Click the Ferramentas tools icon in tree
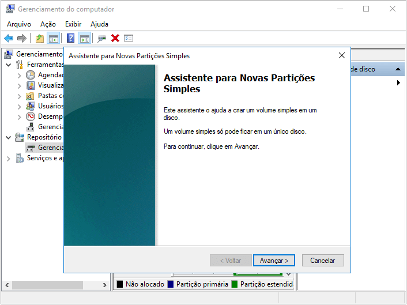 [x=20, y=65]
